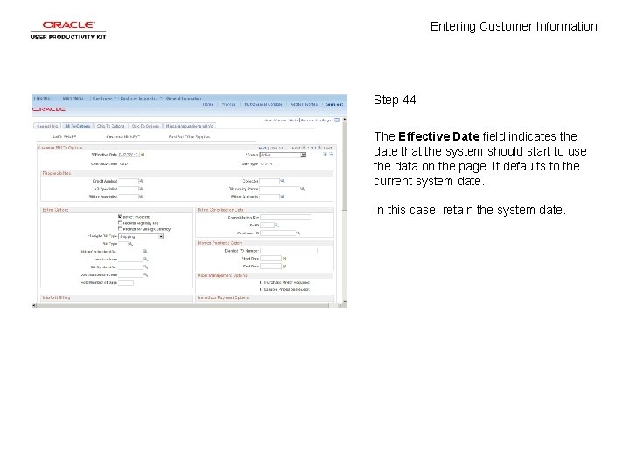Open Blanket PO Start Date calendar
Image resolution: width=630 pixels, height=472 pixels.
coord(284,259)
